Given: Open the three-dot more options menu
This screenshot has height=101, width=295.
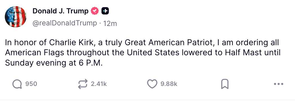Looking at the screenshot, I should [279, 84].
